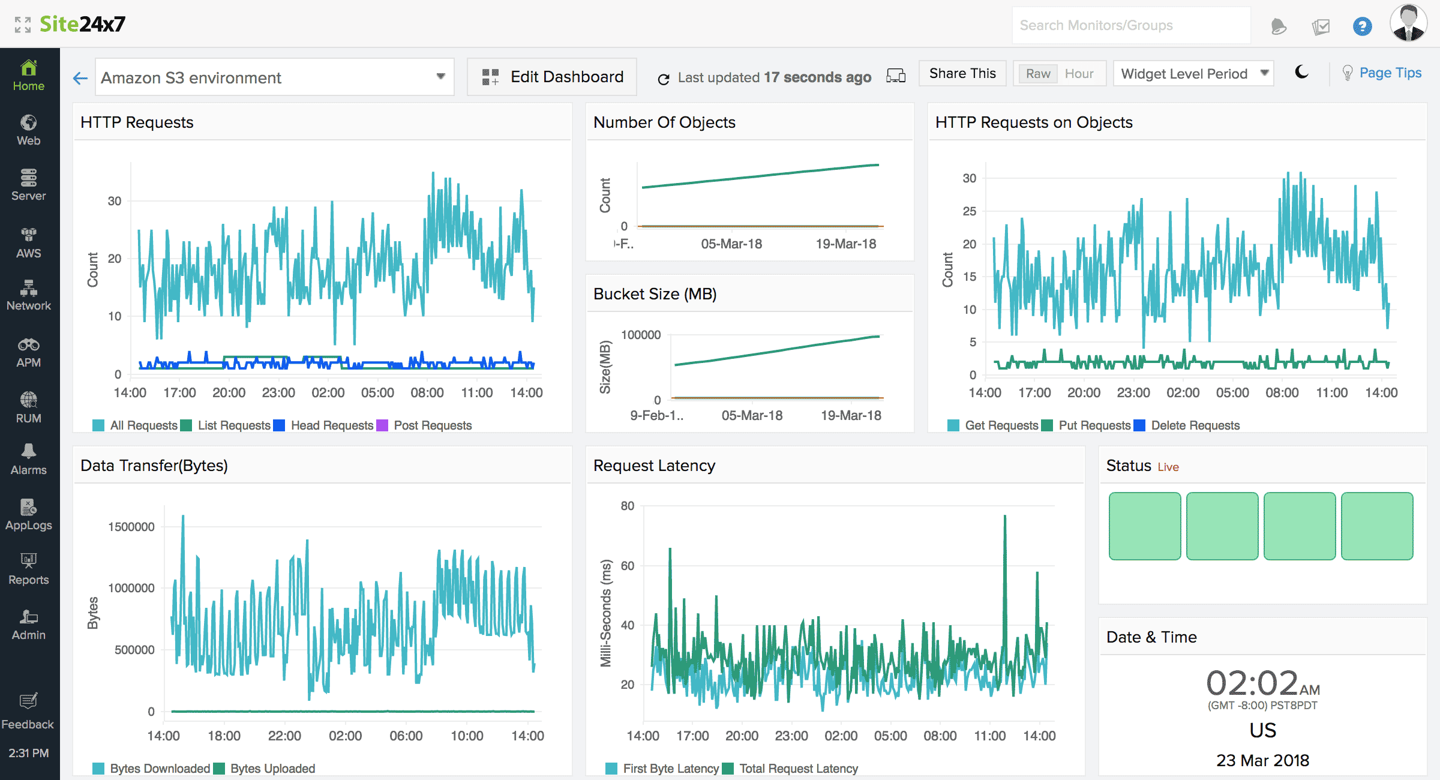This screenshot has height=780, width=1440.
Task: Go to the Alarms section
Action: (28, 460)
